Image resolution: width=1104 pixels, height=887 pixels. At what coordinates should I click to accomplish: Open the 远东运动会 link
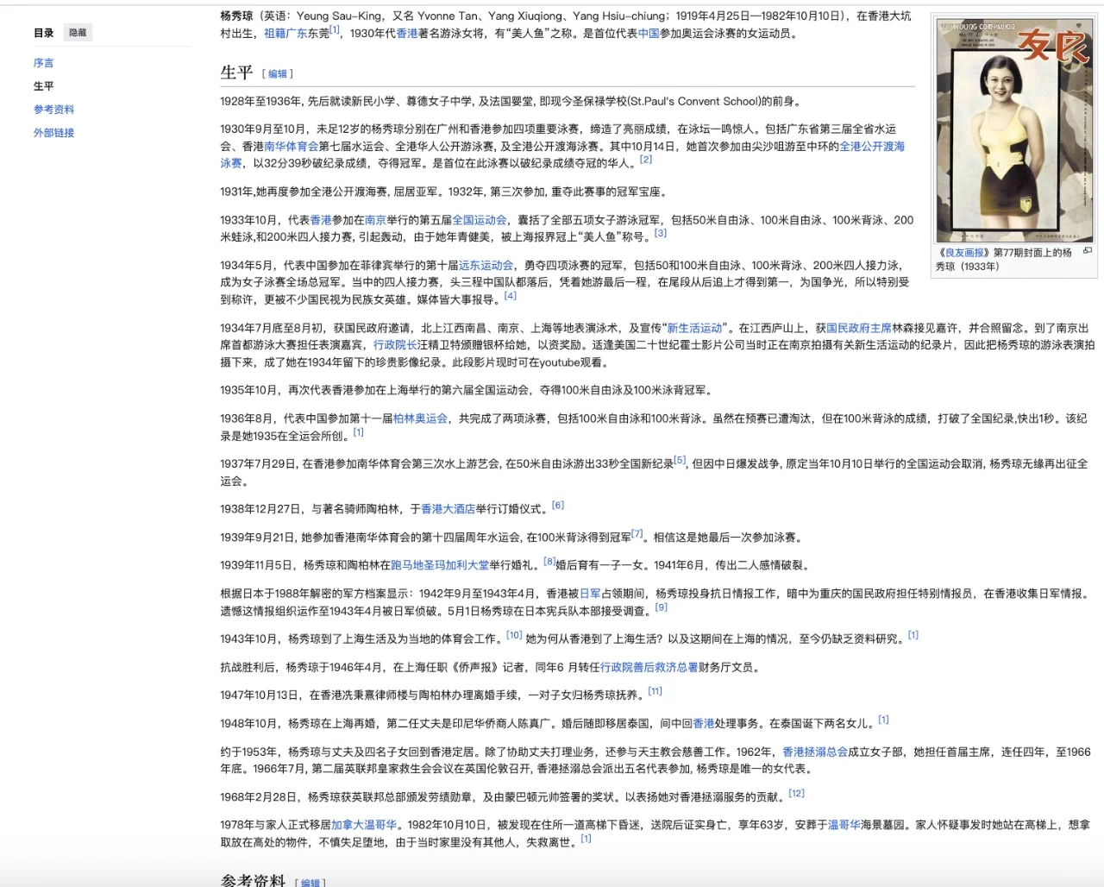click(x=486, y=266)
